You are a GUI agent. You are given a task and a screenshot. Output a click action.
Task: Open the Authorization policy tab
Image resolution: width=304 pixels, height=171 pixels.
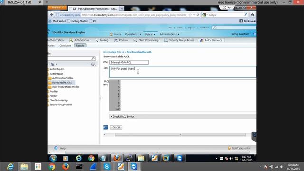tap(79, 40)
